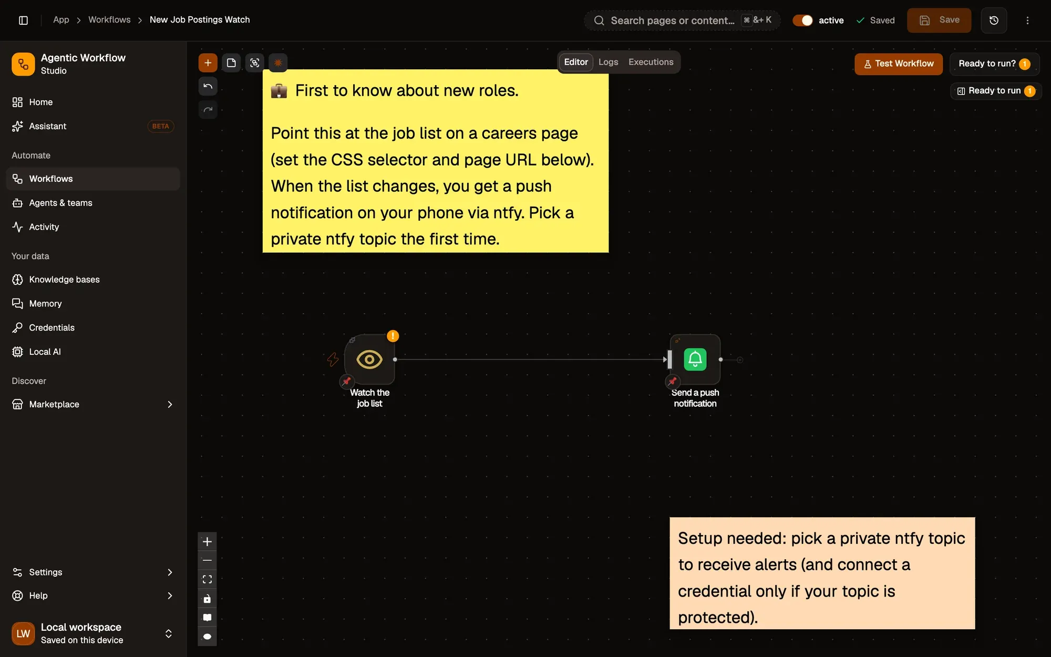Expand the Marketplace submenu
Viewport: 1051px width, 657px height.
pos(169,404)
